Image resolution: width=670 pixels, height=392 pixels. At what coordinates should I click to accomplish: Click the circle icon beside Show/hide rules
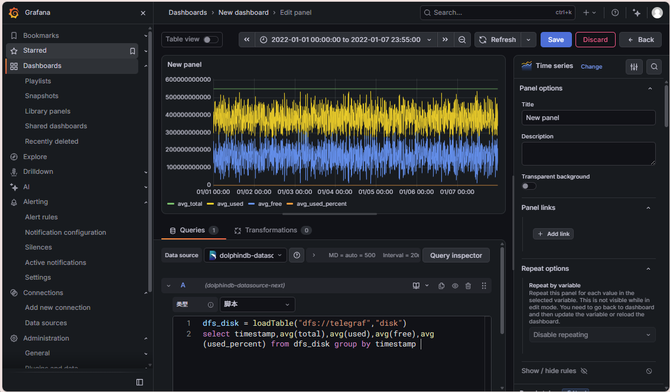649,371
